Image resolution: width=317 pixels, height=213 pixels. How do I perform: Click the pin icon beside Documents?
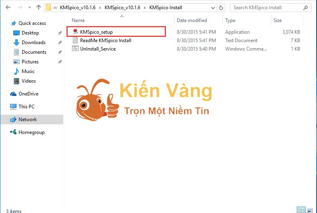tap(60, 52)
